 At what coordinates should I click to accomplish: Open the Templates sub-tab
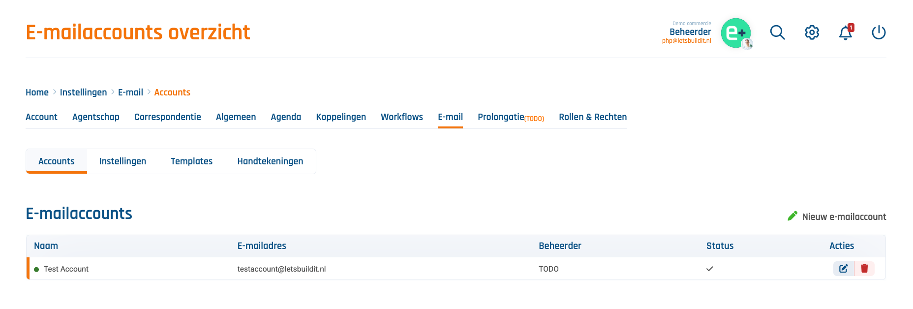(191, 161)
